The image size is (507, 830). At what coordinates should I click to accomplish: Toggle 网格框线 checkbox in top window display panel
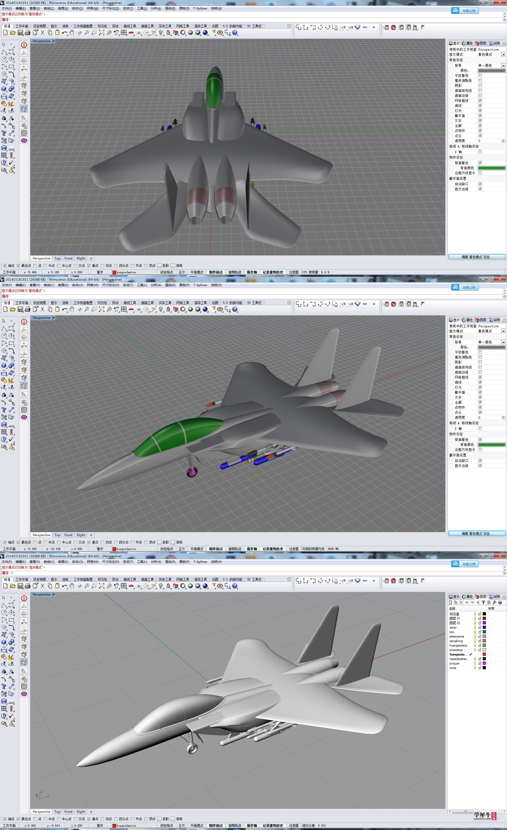(480, 100)
